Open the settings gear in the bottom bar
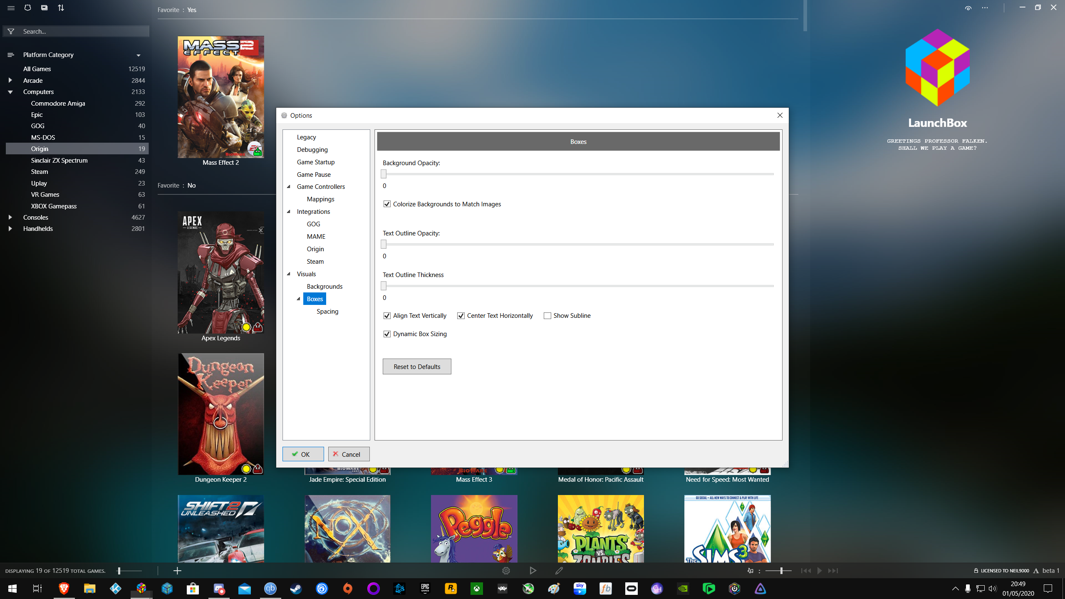1065x599 pixels. click(x=506, y=571)
